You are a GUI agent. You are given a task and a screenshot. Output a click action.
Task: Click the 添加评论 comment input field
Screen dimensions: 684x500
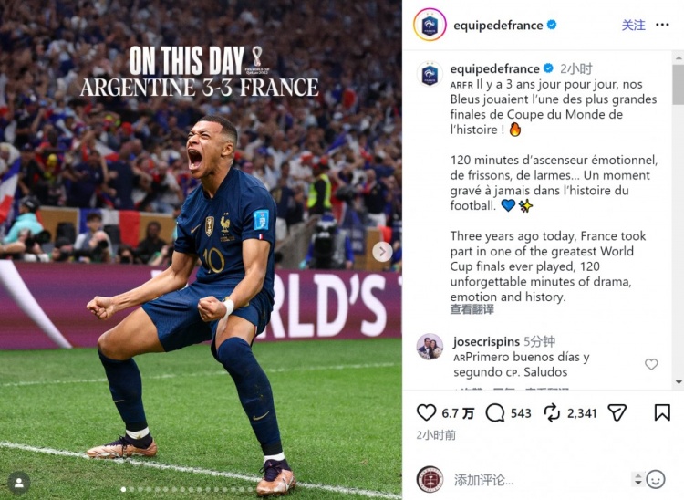coord(539,480)
